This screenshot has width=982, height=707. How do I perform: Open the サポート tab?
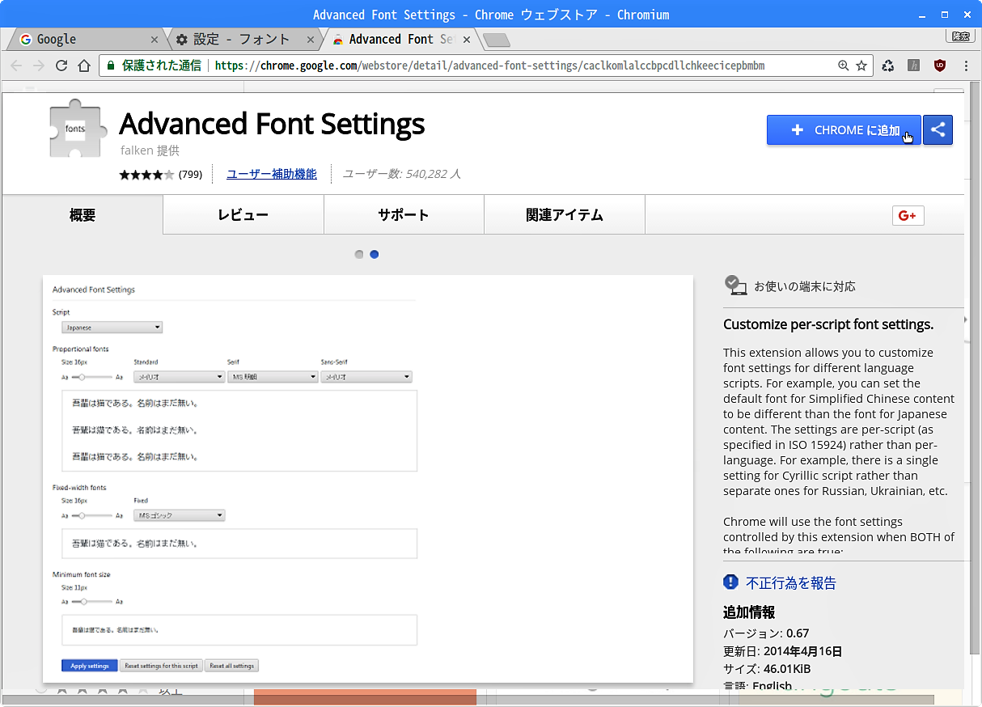point(404,215)
